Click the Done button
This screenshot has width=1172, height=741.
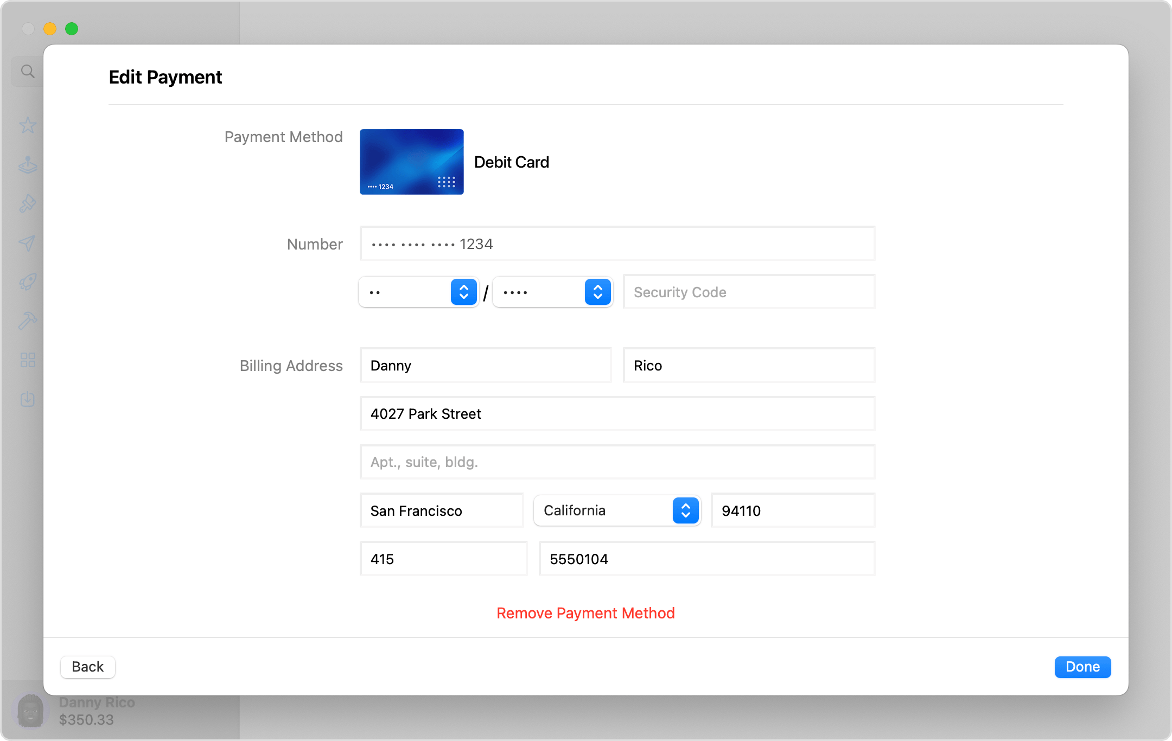(1084, 667)
